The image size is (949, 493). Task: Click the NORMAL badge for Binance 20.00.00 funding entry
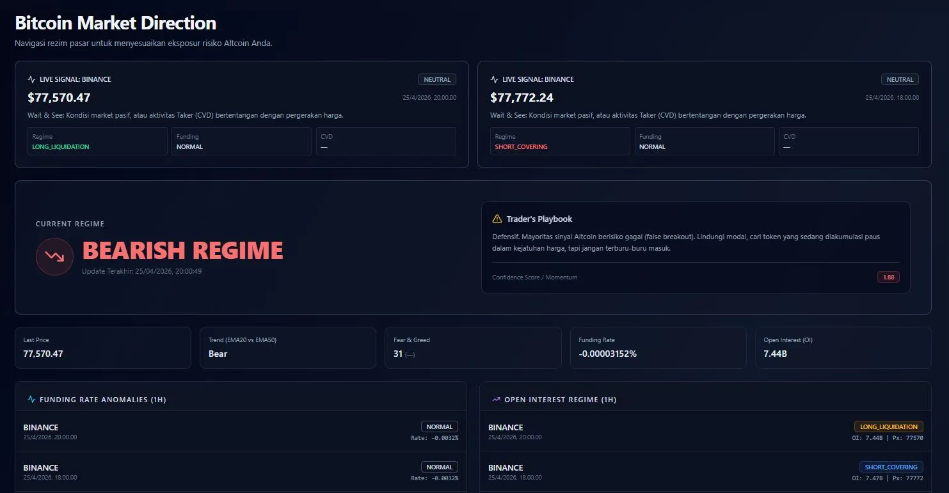[440, 426]
